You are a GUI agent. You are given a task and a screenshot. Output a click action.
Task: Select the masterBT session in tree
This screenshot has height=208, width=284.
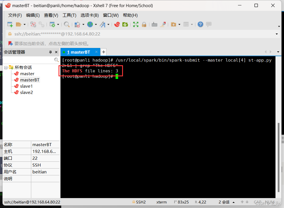pyautogui.click(x=30, y=80)
